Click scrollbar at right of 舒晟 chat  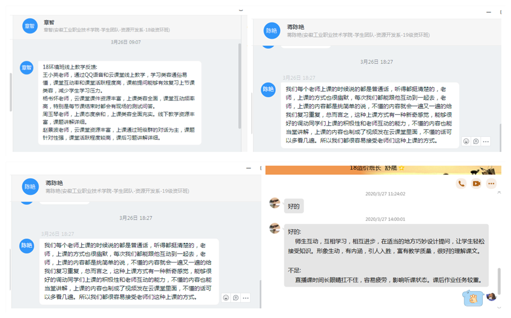coord(499,236)
